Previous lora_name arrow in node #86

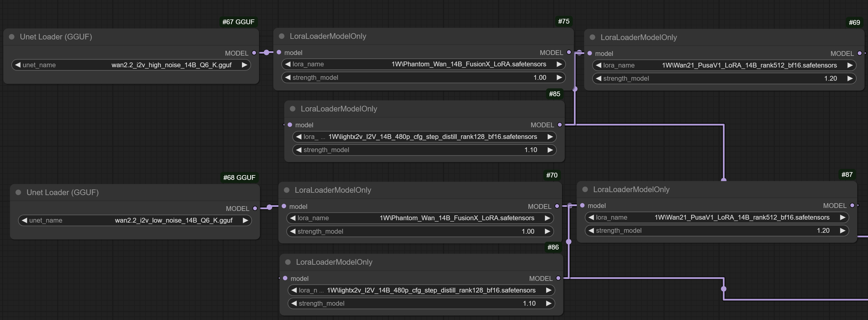[x=294, y=290]
